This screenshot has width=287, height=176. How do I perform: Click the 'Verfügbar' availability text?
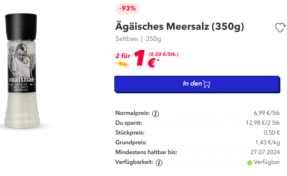[x=267, y=162]
